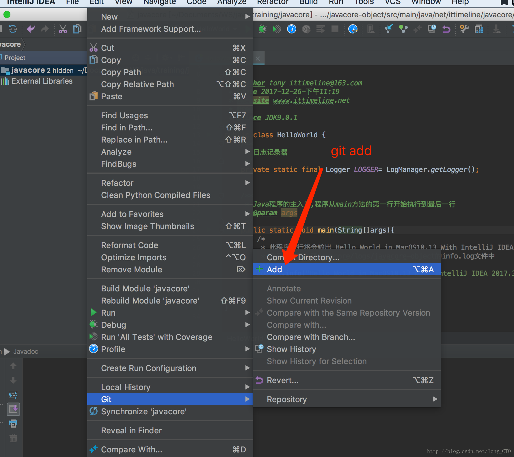The image size is (514, 457).
Task: Open the VCS menu in menu bar
Action: [x=393, y=2]
